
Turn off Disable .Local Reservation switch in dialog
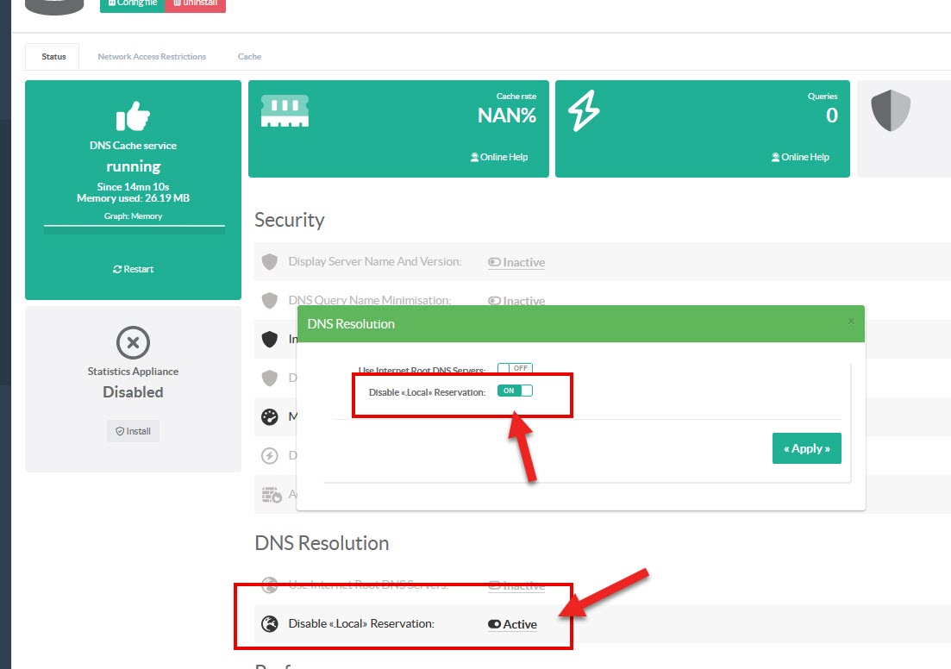pyautogui.click(x=515, y=391)
